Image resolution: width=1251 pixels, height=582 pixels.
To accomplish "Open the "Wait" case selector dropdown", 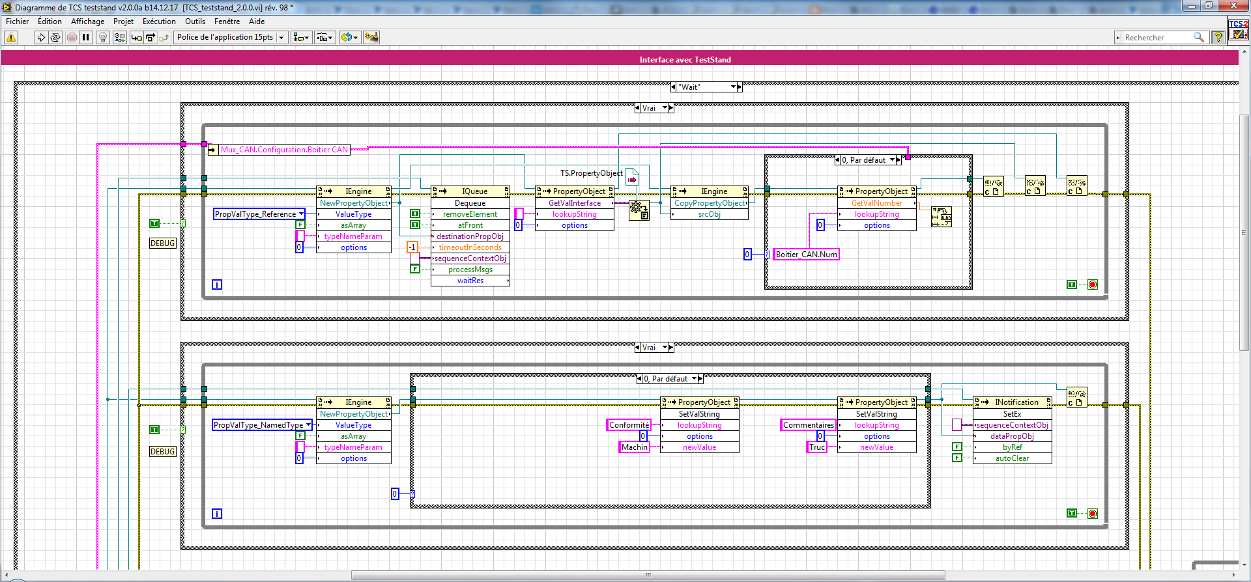I will 733,87.
